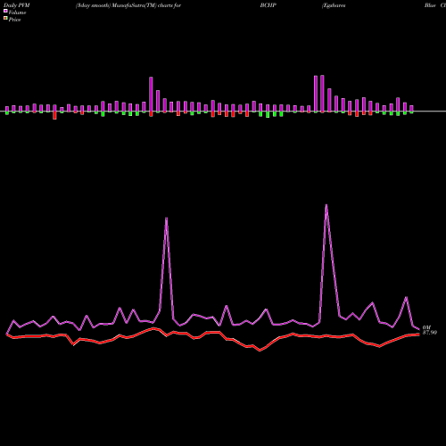Select the 'Price' legend label

[x=14, y=20]
